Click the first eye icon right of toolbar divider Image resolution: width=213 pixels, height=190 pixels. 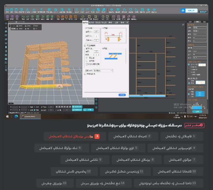click(x=112, y=10)
